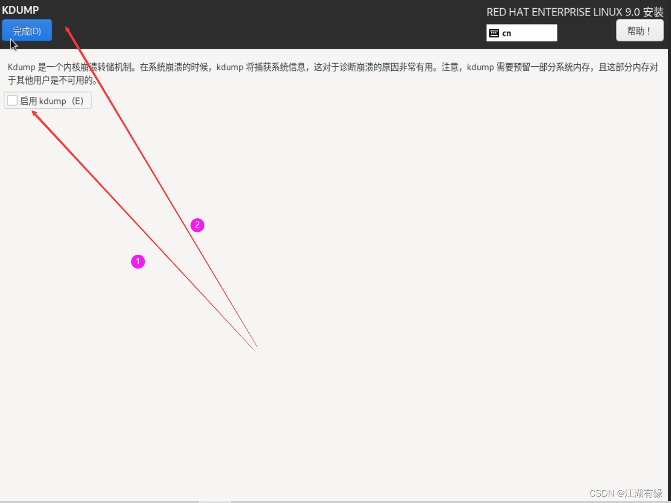Select the KDUMP title text
671x503 pixels.
[x=20, y=10]
